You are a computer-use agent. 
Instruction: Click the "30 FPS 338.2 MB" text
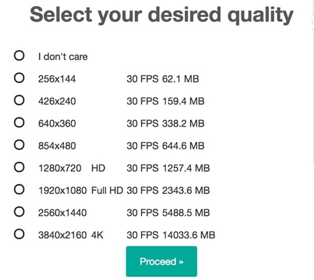[x=165, y=124]
